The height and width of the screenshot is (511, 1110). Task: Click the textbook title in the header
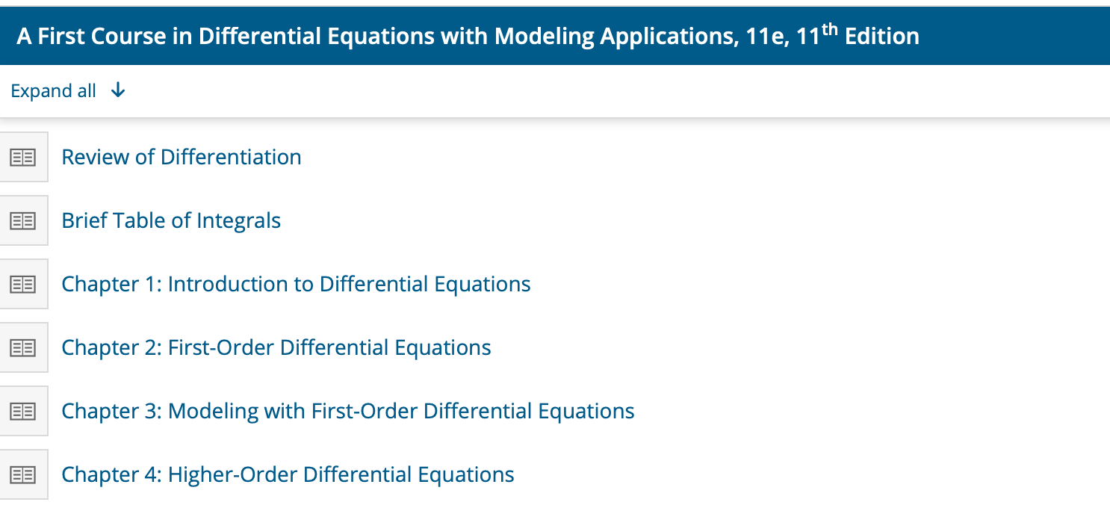click(468, 35)
